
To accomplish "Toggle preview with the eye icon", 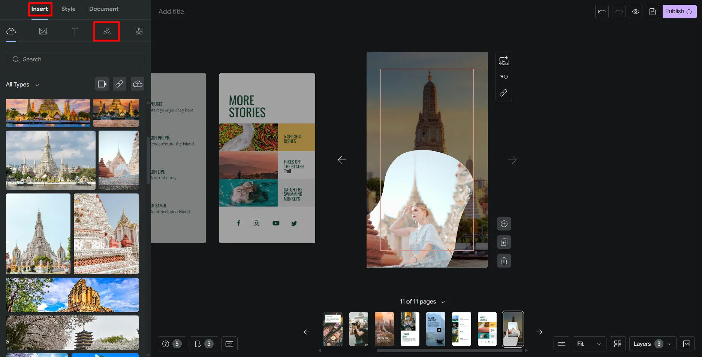I will point(635,12).
